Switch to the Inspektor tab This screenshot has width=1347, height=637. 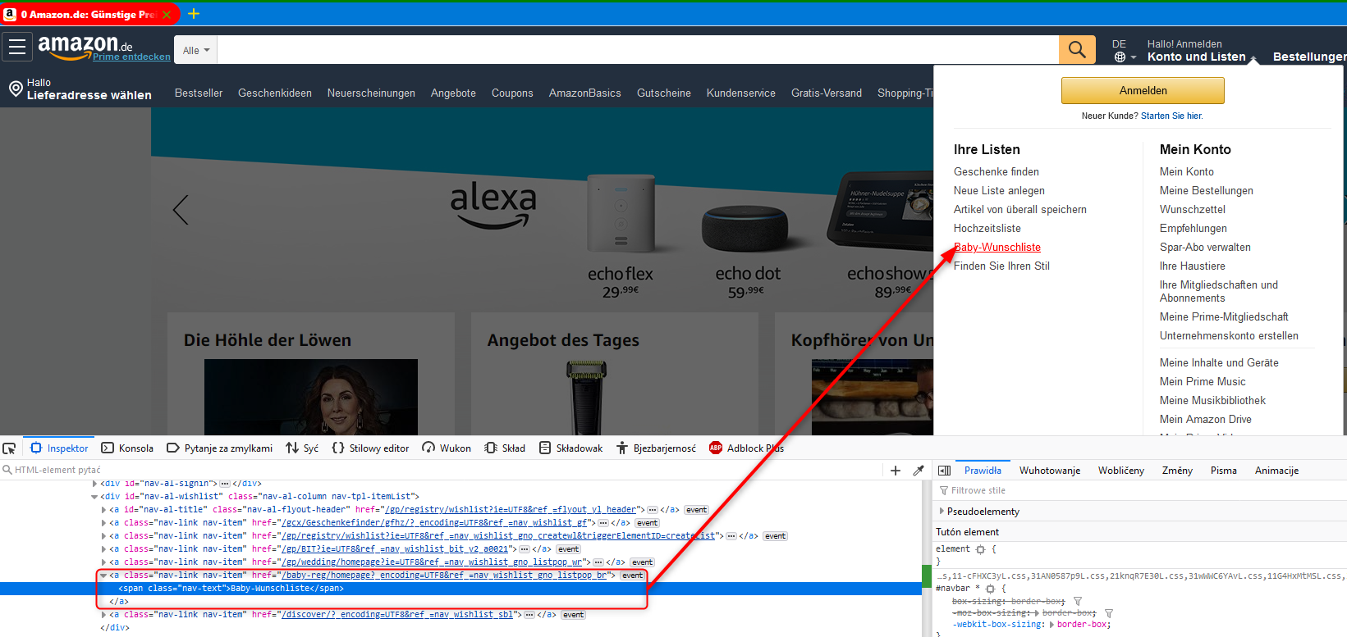click(59, 448)
